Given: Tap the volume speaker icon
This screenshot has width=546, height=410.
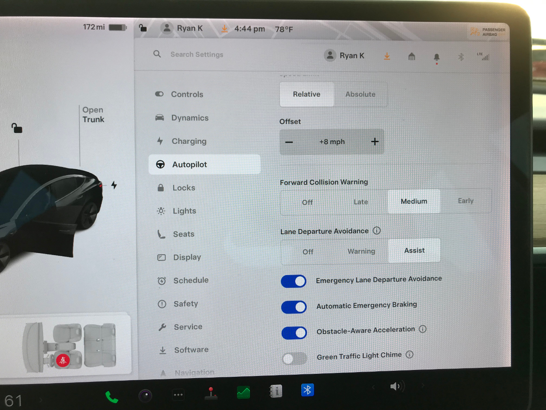Looking at the screenshot, I should click(x=396, y=387).
